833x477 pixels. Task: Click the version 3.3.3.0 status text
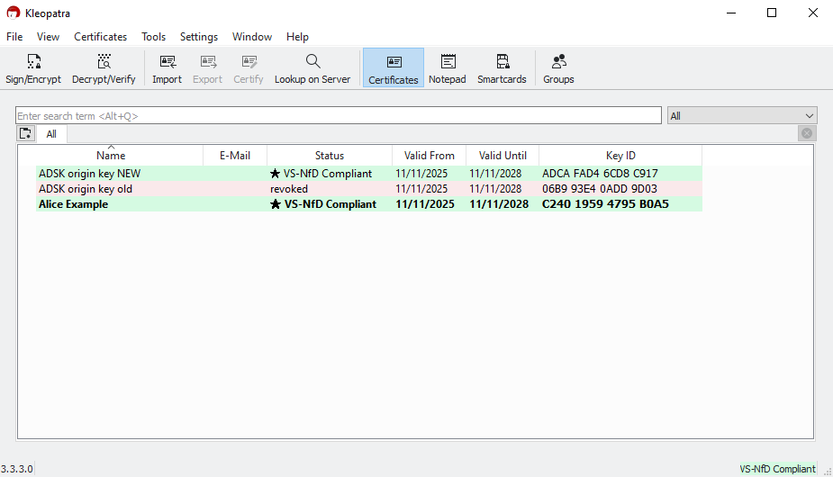(17, 469)
